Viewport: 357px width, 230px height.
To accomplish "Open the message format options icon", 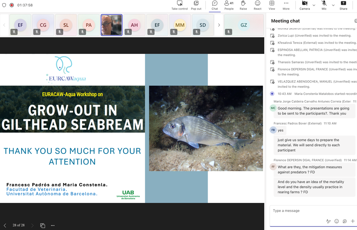I will click(x=328, y=221).
